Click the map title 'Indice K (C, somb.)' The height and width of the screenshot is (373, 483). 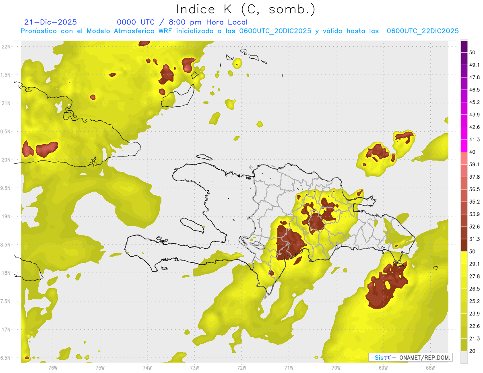[x=246, y=9]
